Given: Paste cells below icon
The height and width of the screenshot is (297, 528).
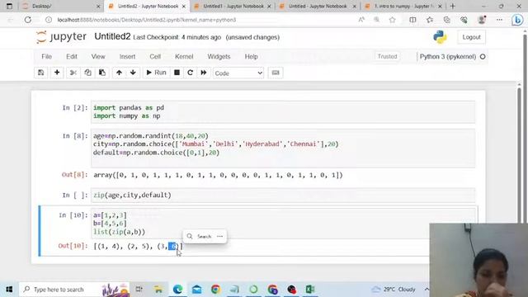Looking at the screenshot, I should (x=102, y=73).
